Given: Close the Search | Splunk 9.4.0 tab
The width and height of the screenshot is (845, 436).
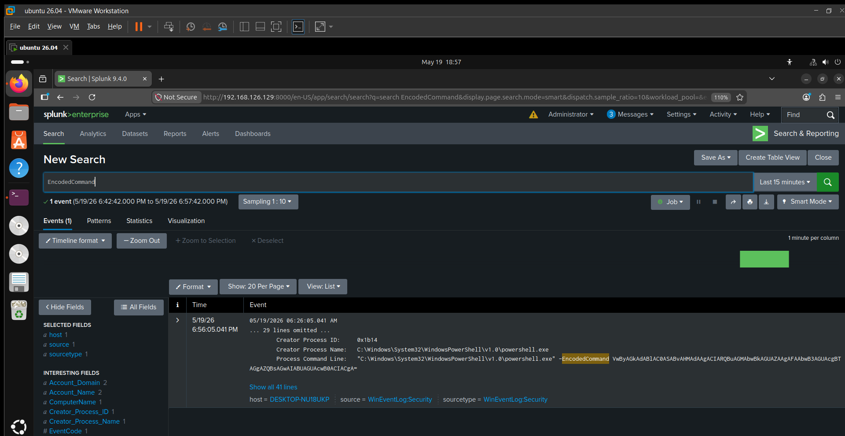Looking at the screenshot, I should pyautogui.click(x=144, y=79).
